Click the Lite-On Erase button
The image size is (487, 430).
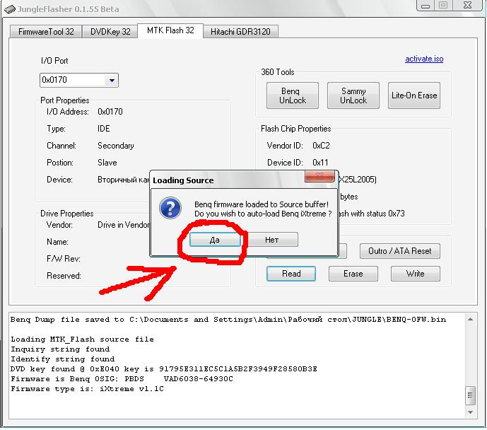(414, 95)
